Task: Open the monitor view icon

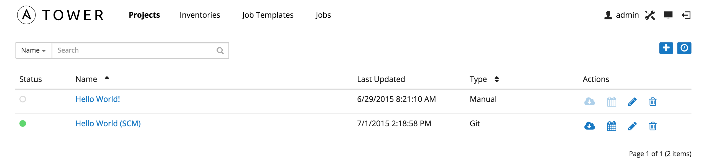Action: click(668, 15)
